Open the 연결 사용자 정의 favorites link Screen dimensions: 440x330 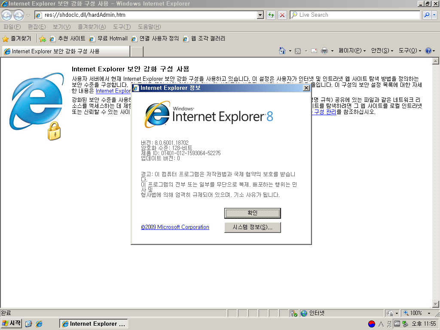click(155, 39)
